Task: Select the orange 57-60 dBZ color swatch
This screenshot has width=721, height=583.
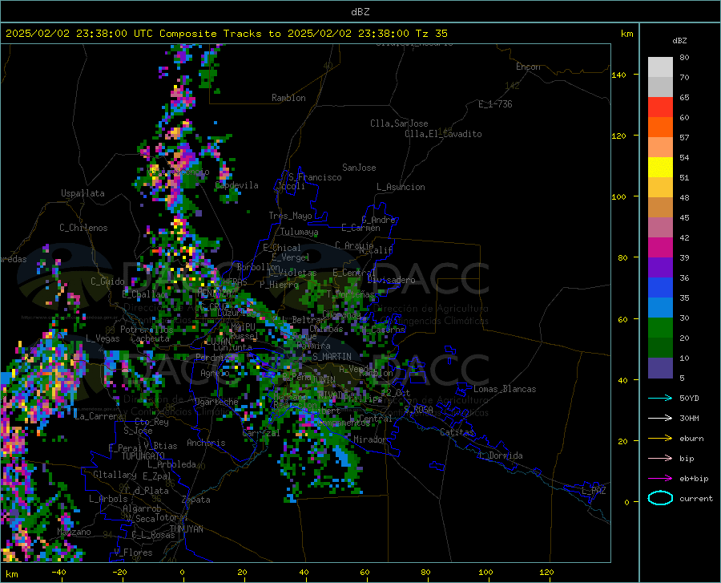Action: [660, 128]
